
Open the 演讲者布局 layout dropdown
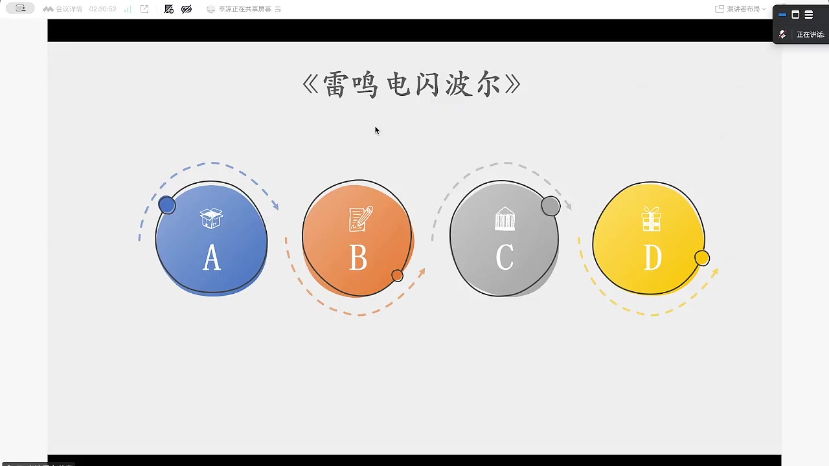[x=741, y=9]
